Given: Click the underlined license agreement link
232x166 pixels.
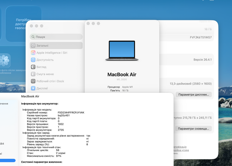Looking at the screenshot, I should coord(181,150).
